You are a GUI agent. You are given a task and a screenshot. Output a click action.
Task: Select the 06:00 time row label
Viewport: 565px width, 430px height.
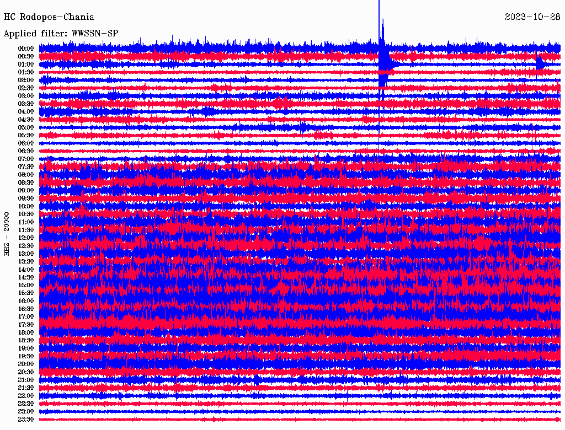(26, 143)
